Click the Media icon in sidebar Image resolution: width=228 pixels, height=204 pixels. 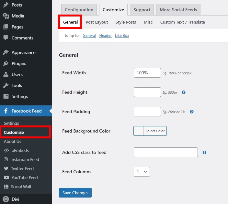(6, 16)
